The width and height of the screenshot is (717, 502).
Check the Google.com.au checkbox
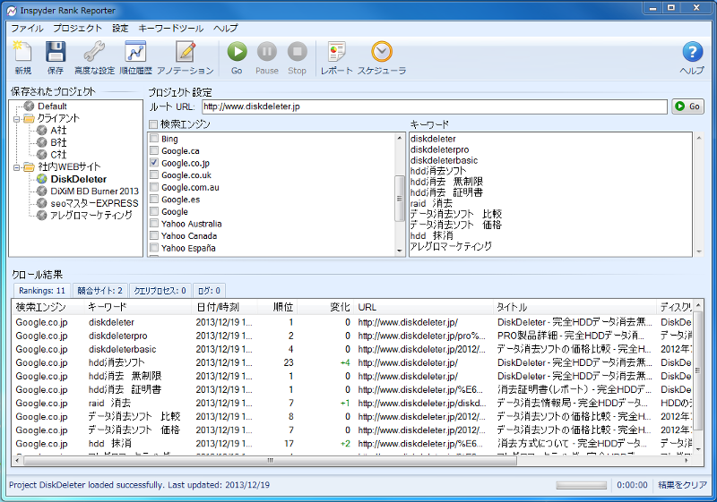point(154,187)
